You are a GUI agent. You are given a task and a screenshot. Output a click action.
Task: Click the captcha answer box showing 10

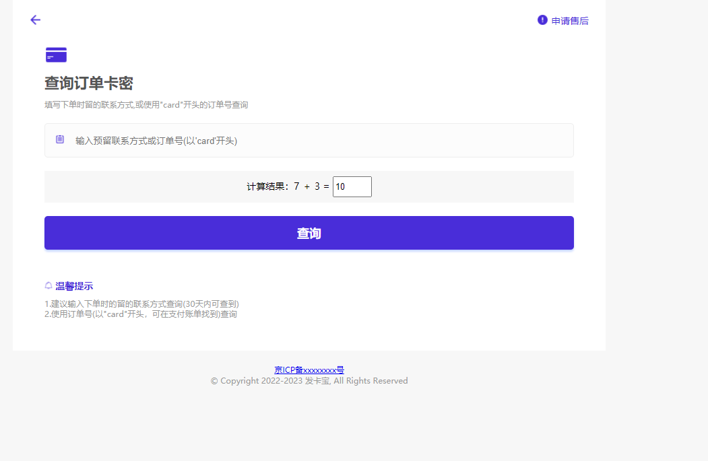(352, 187)
